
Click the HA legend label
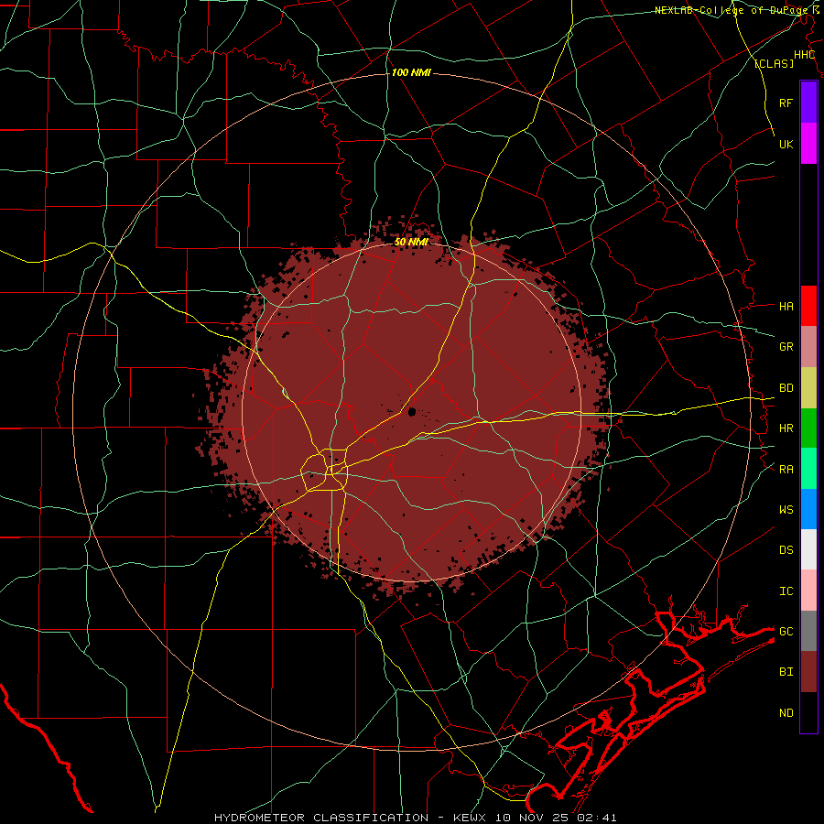(786, 307)
